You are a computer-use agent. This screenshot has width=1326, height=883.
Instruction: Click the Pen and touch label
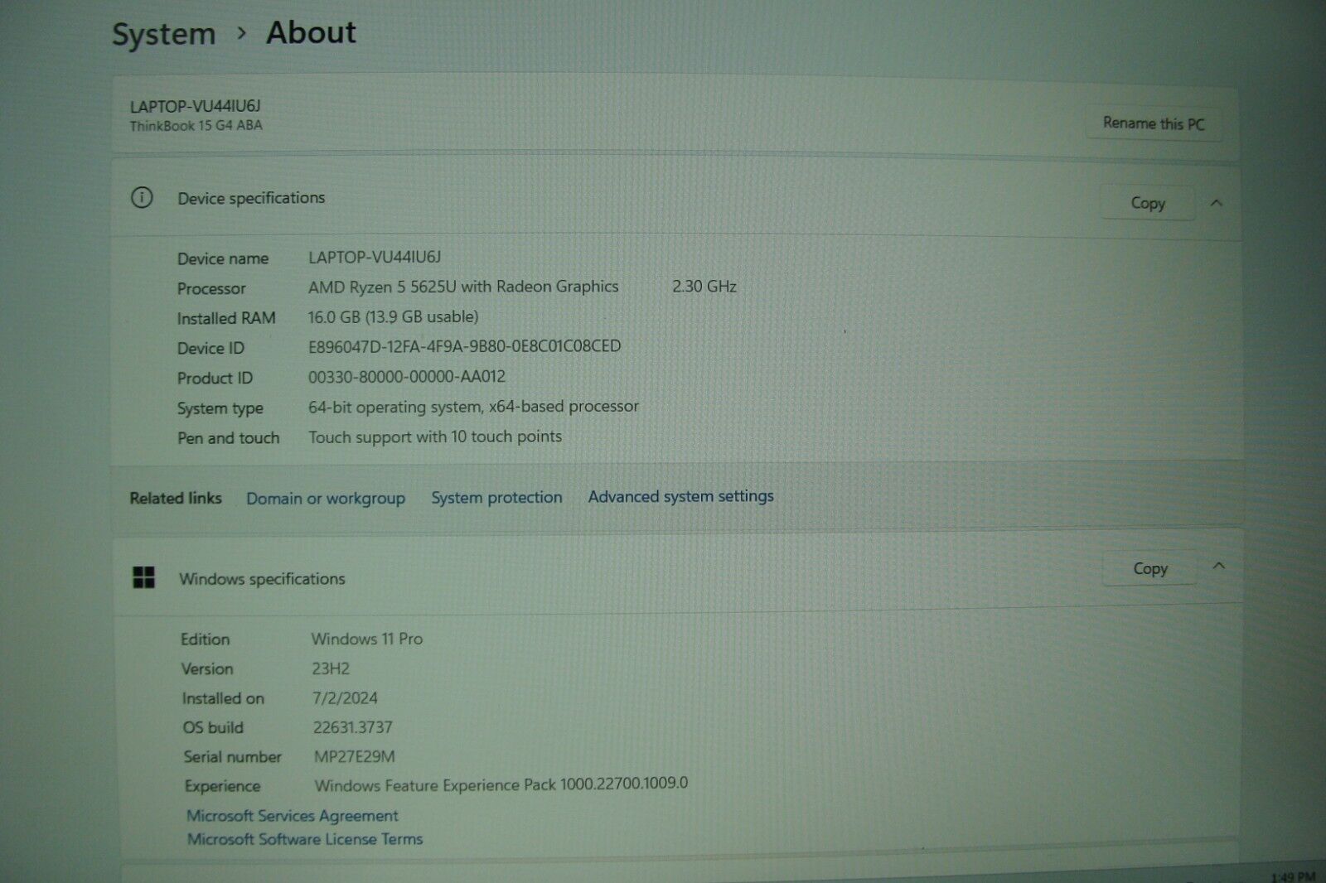[x=229, y=438]
